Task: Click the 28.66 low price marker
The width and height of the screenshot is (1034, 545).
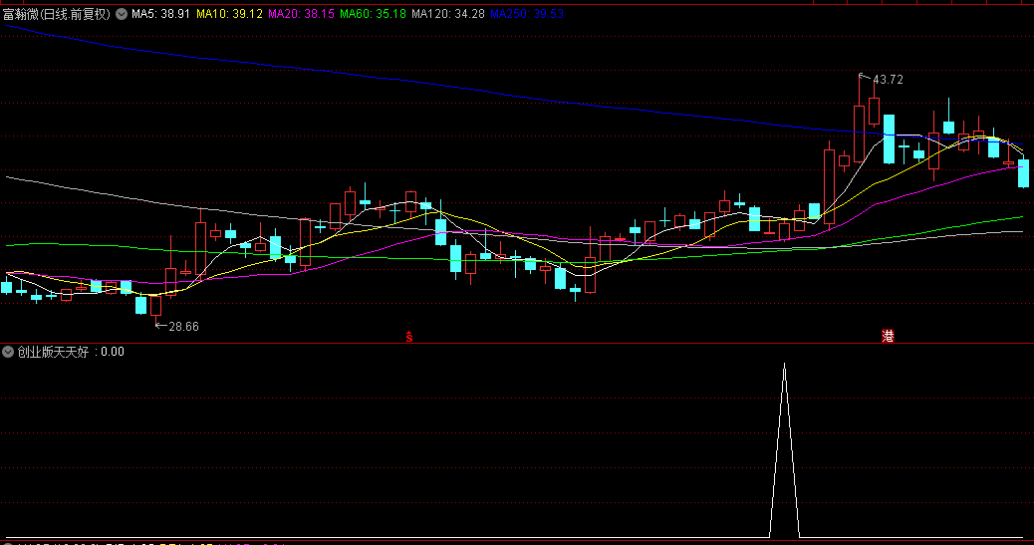Action: pyautogui.click(x=183, y=327)
